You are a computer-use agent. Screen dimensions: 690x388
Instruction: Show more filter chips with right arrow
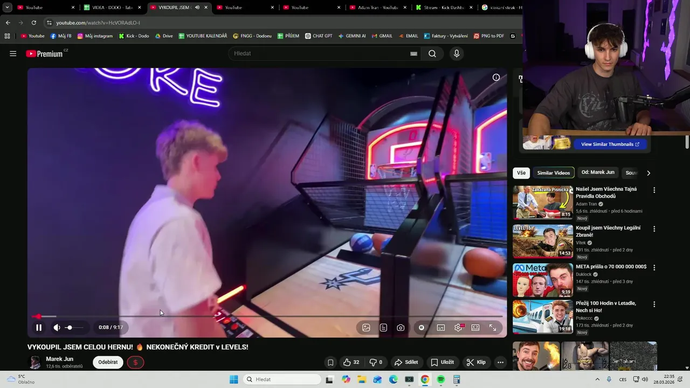pyautogui.click(x=648, y=173)
